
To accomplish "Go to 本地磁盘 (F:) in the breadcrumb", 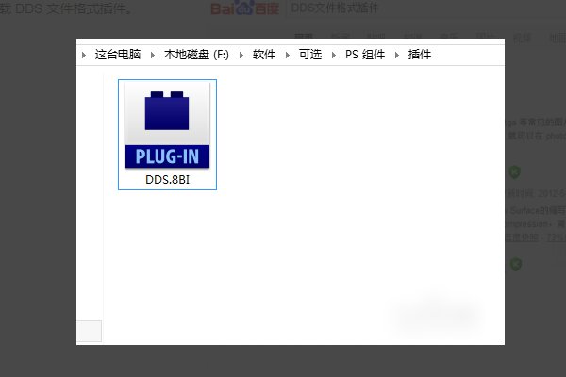I will (x=196, y=55).
